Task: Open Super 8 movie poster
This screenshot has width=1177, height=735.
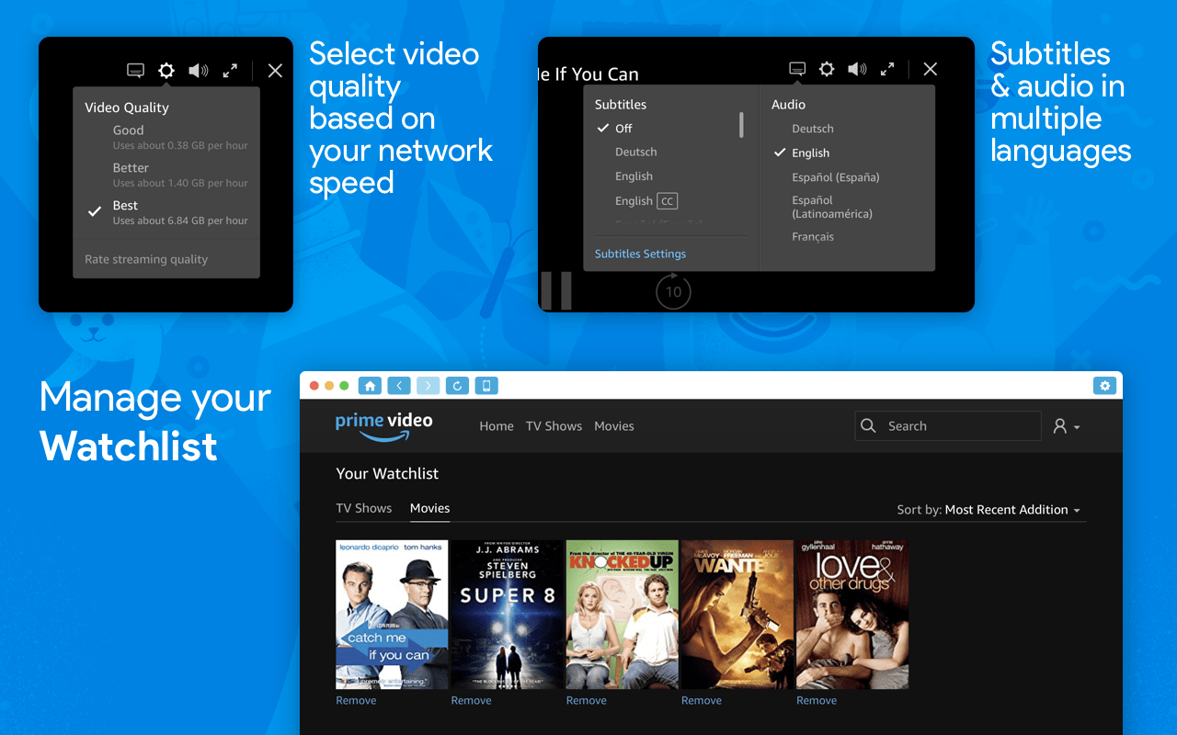Action: point(507,615)
